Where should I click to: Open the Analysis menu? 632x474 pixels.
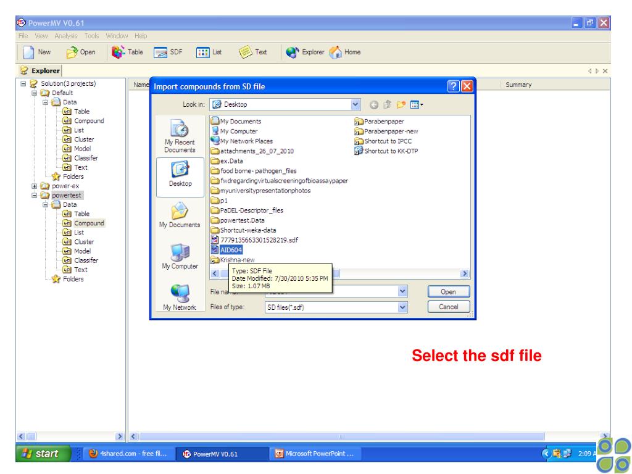click(65, 36)
